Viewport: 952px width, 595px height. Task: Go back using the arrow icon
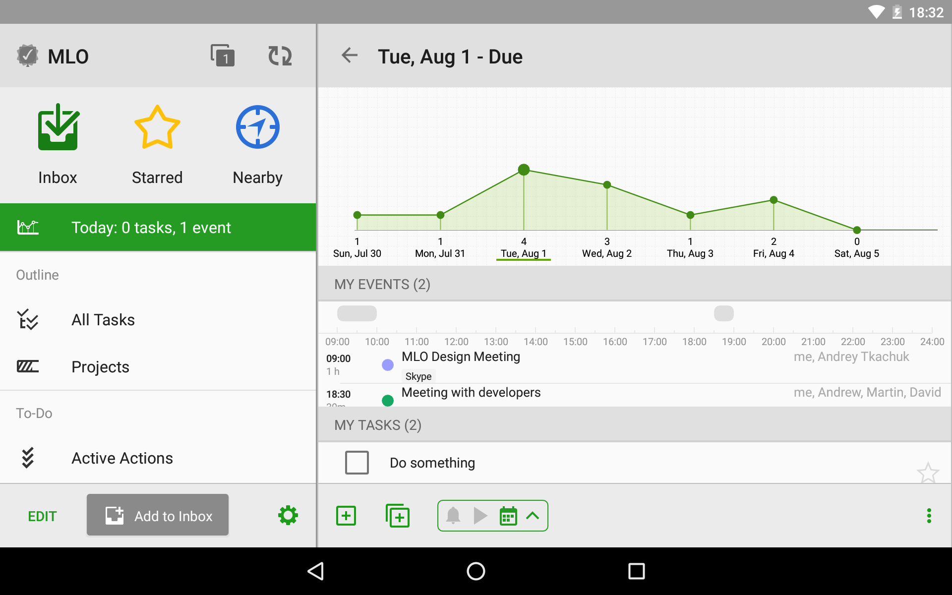(x=350, y=56)
